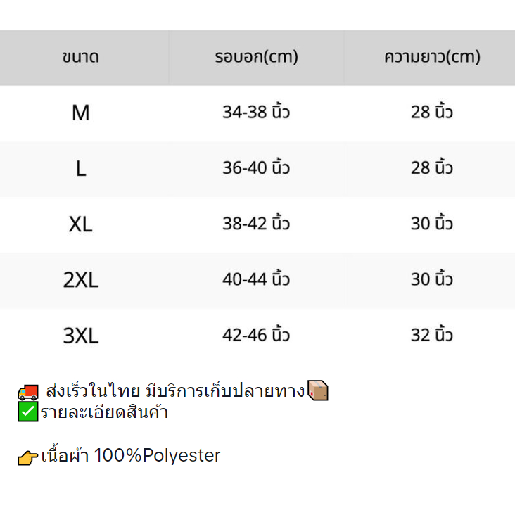Viewport: 515px width, 515px height.
Task: Click the 32 นิ้ว length value
Action: tap(432, 335)
